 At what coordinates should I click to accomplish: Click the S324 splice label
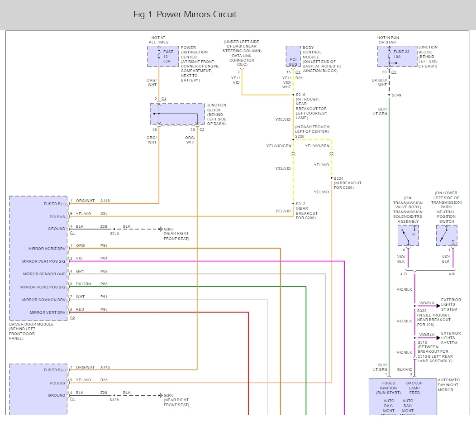338,178
